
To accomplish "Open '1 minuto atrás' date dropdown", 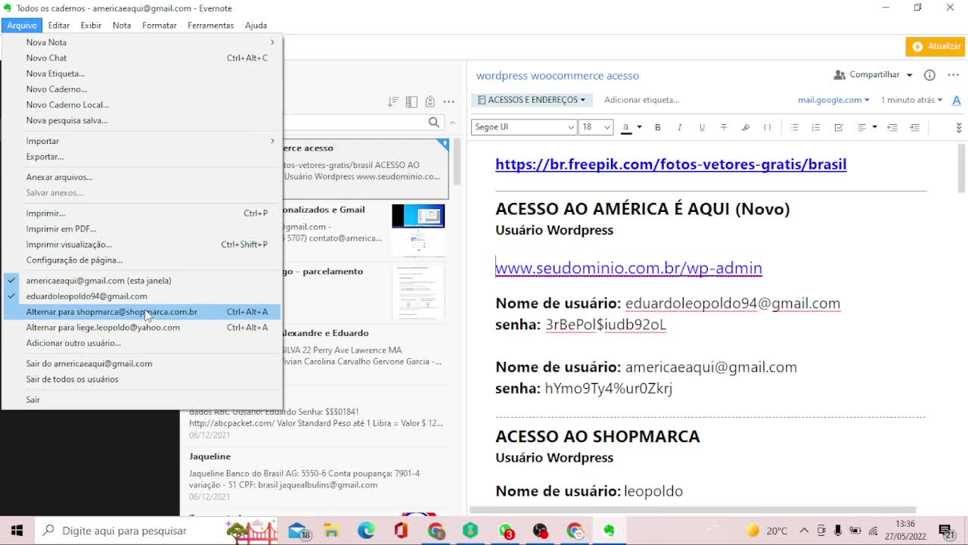I will click(911, 100).
